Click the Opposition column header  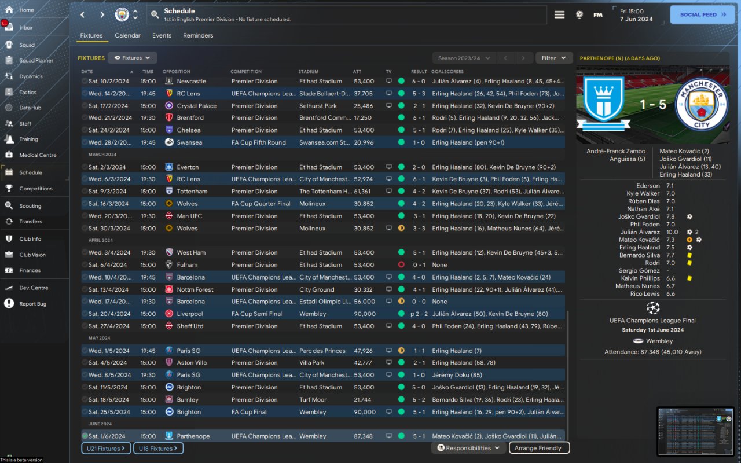click(177, 72)
